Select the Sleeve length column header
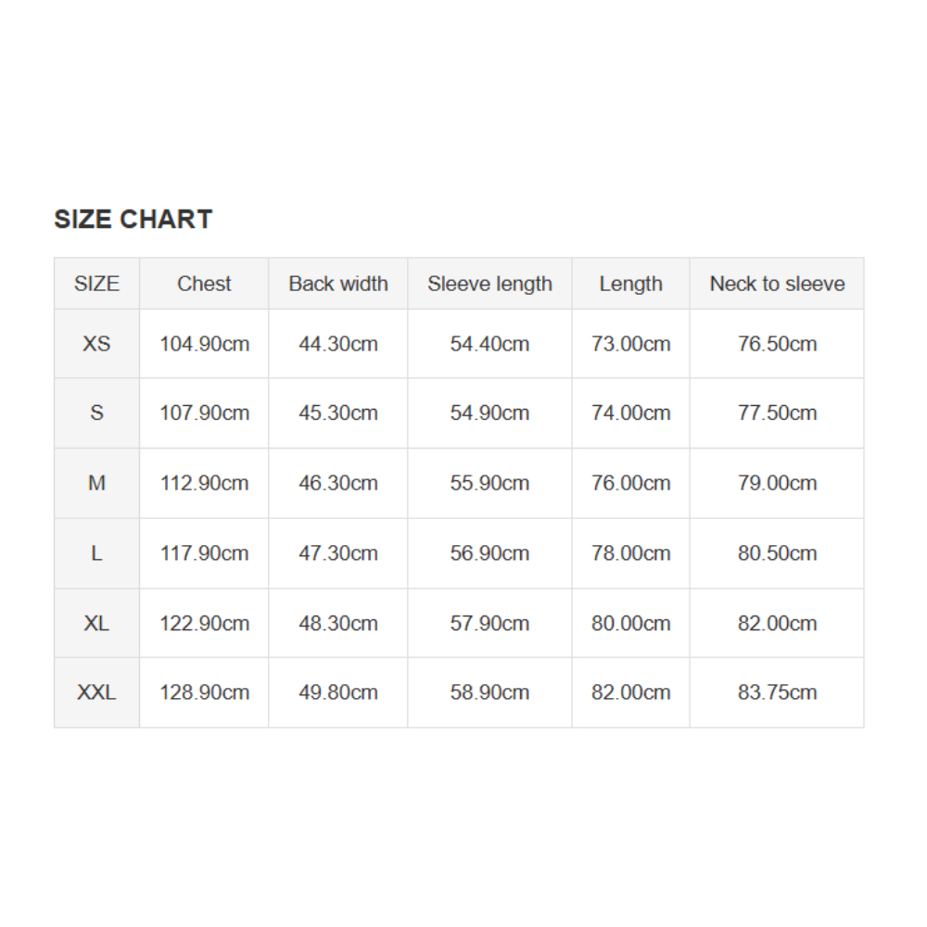 pos(489,284)
